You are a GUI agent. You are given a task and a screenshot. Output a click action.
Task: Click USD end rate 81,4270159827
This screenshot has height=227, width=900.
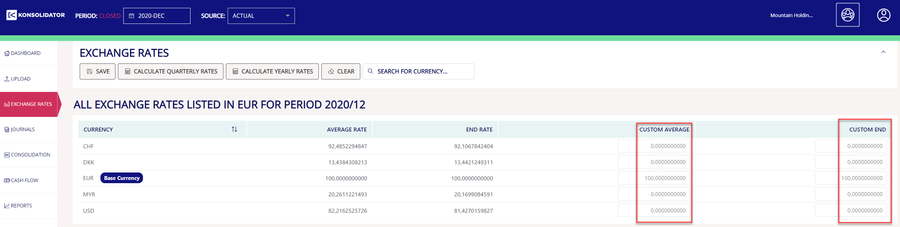[x=473, y=211]
